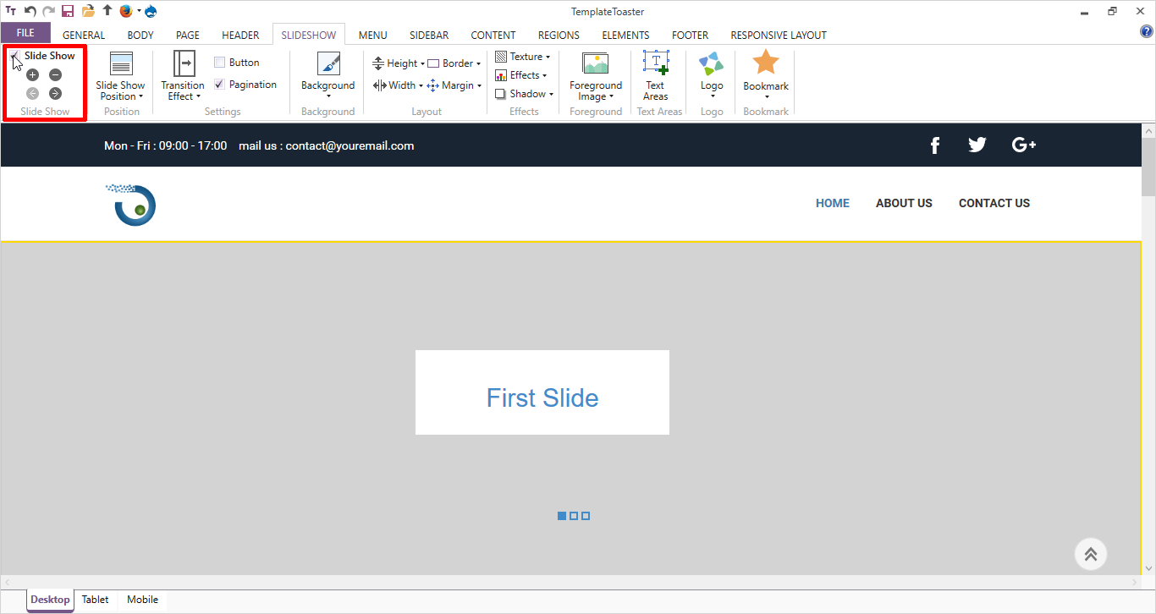The height and width of the screenshot is (614, 1156).
Task: Uncheck the Slide Show checkbox
Action: pos(15,56)
